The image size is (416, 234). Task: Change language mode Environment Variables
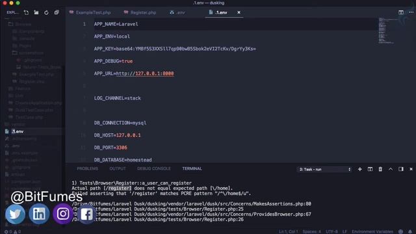pos(372,231)
